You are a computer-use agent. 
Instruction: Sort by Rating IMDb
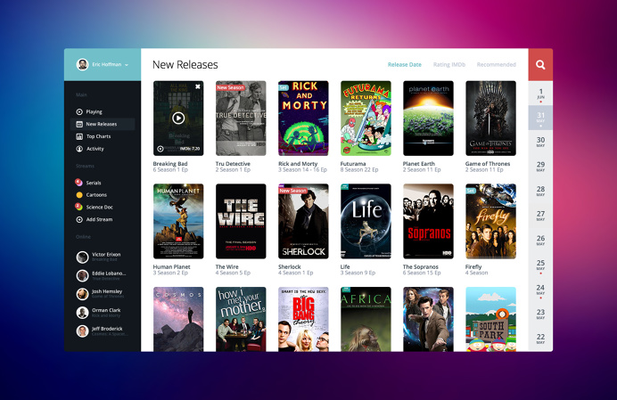click(449, 64)
